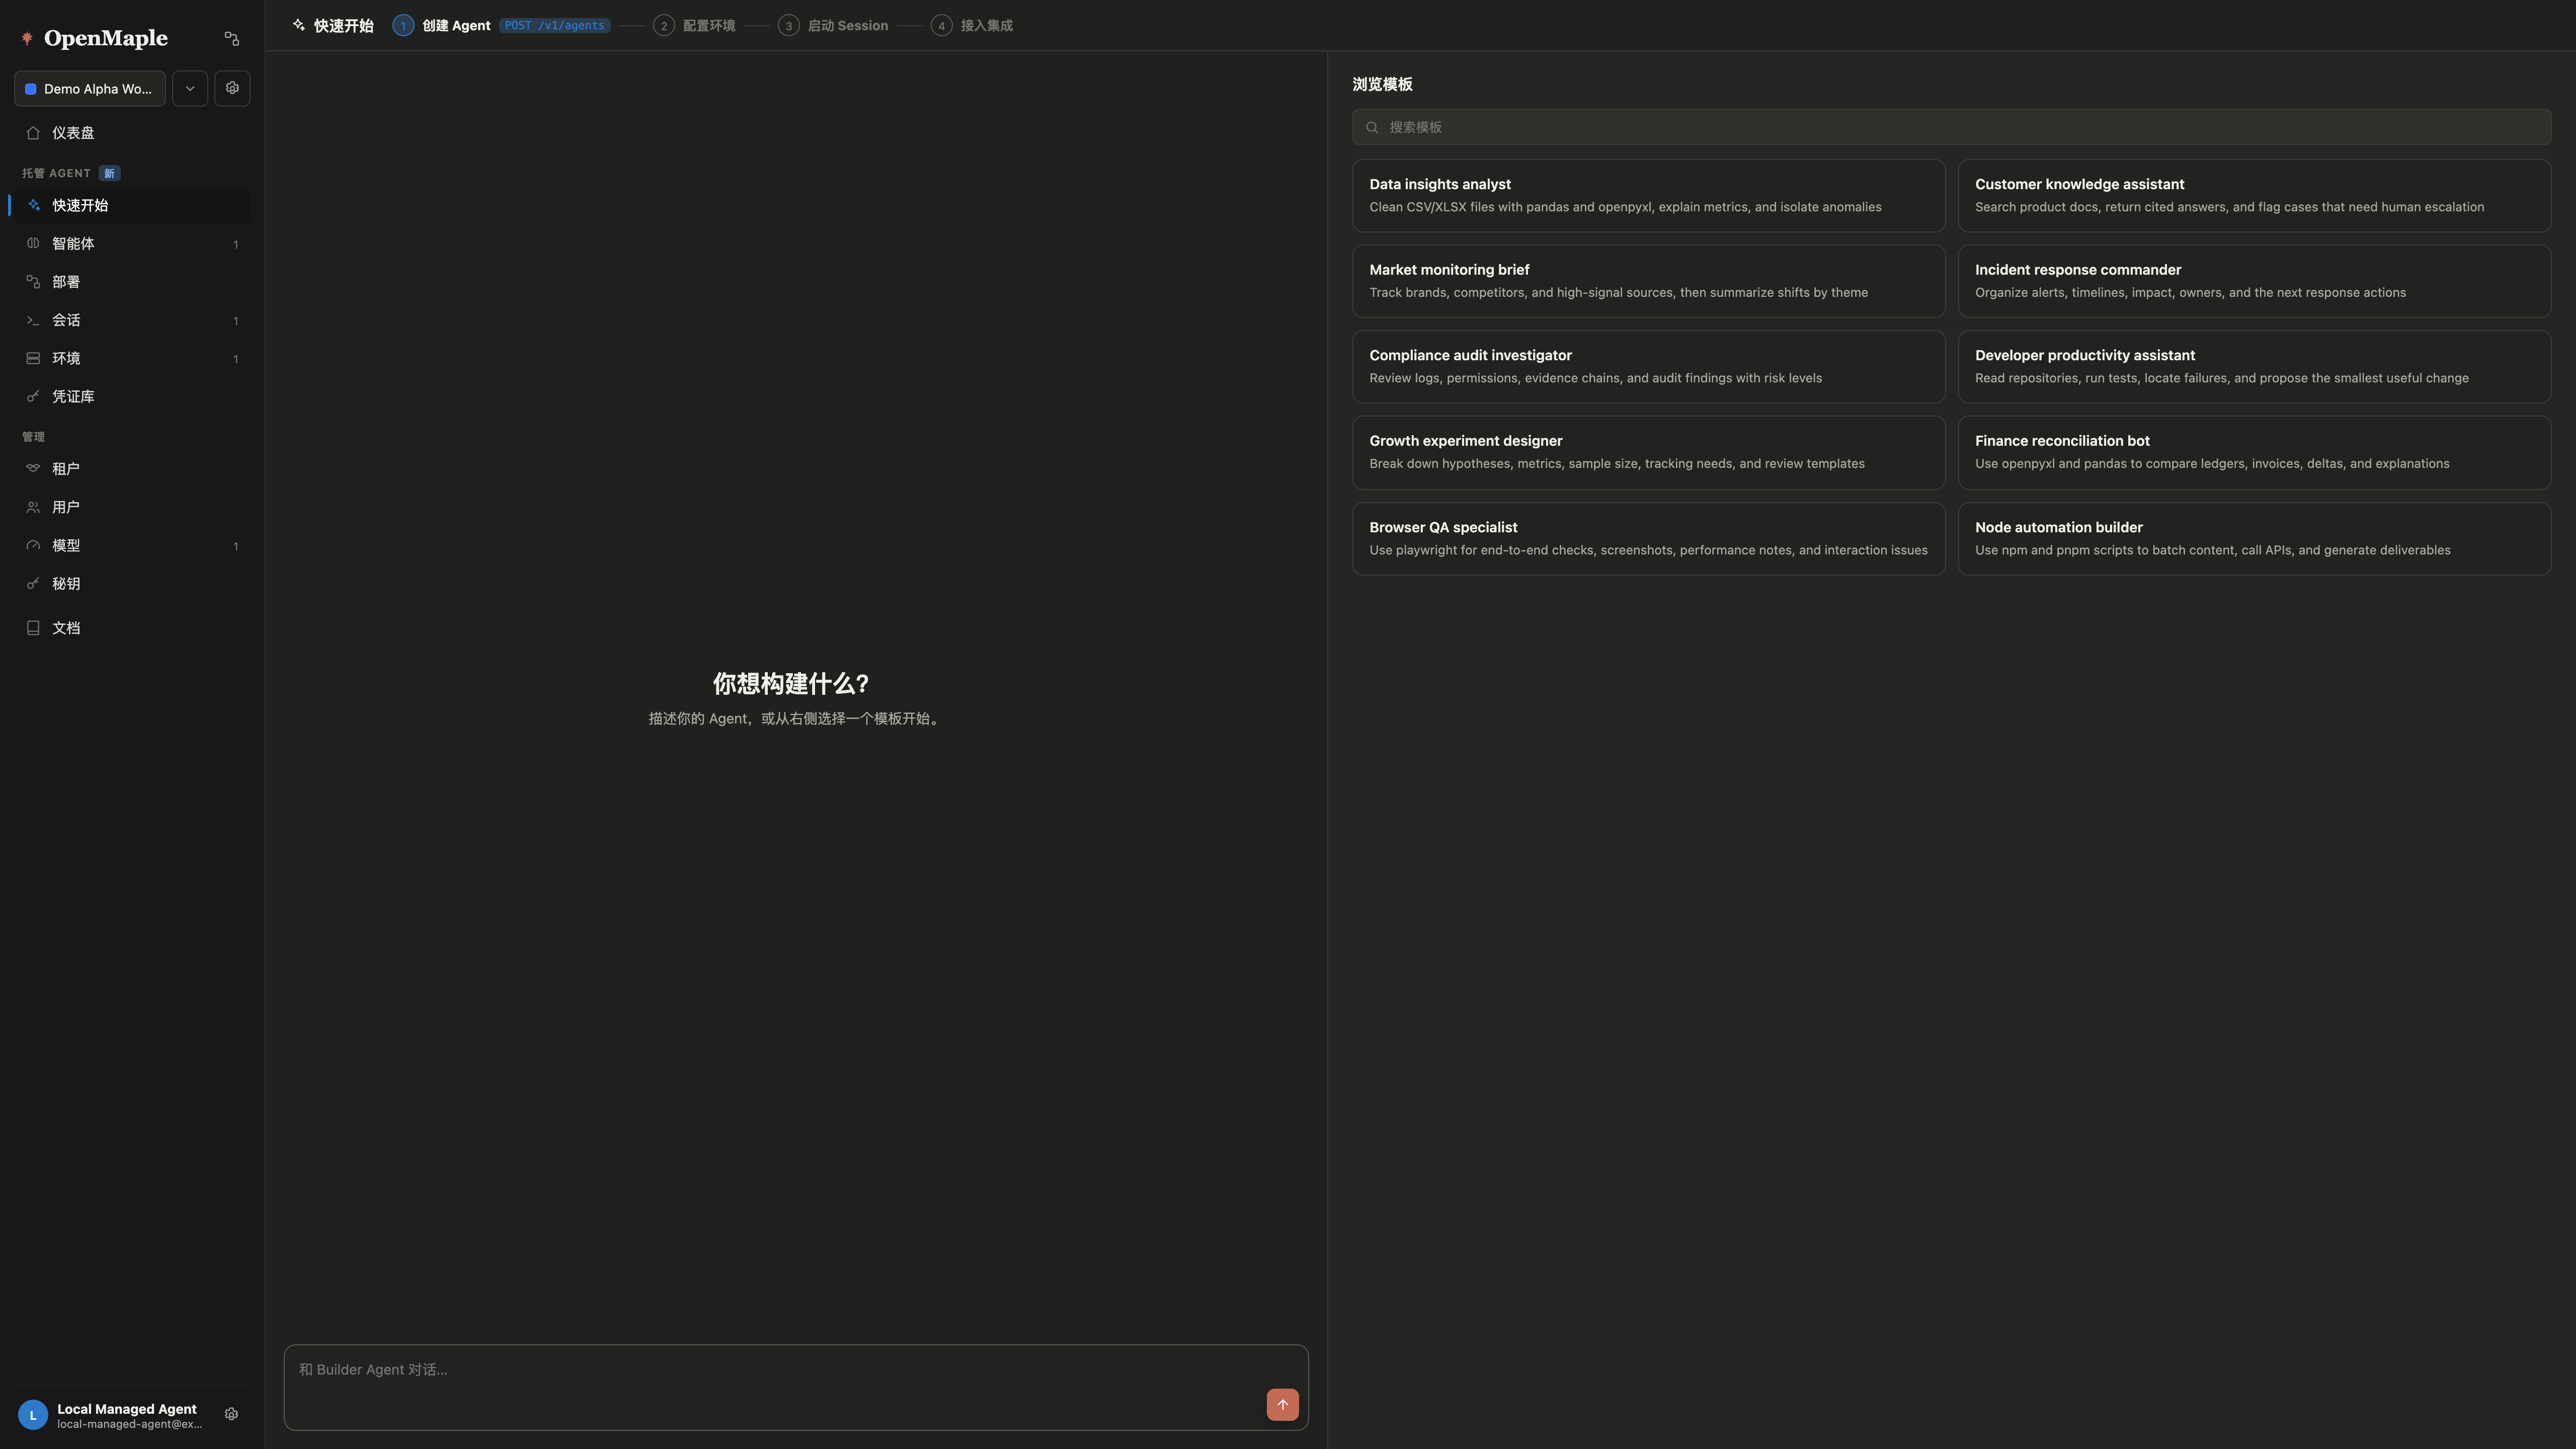The height and width of the screenshot is (1449, 2576).
Task: Click the 部署 icon in sidebar
Action: tap(33, 282)
